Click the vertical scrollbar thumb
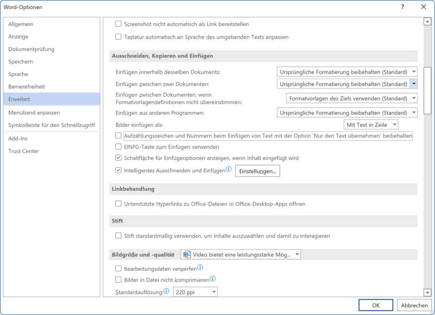 tap(427, 90)
